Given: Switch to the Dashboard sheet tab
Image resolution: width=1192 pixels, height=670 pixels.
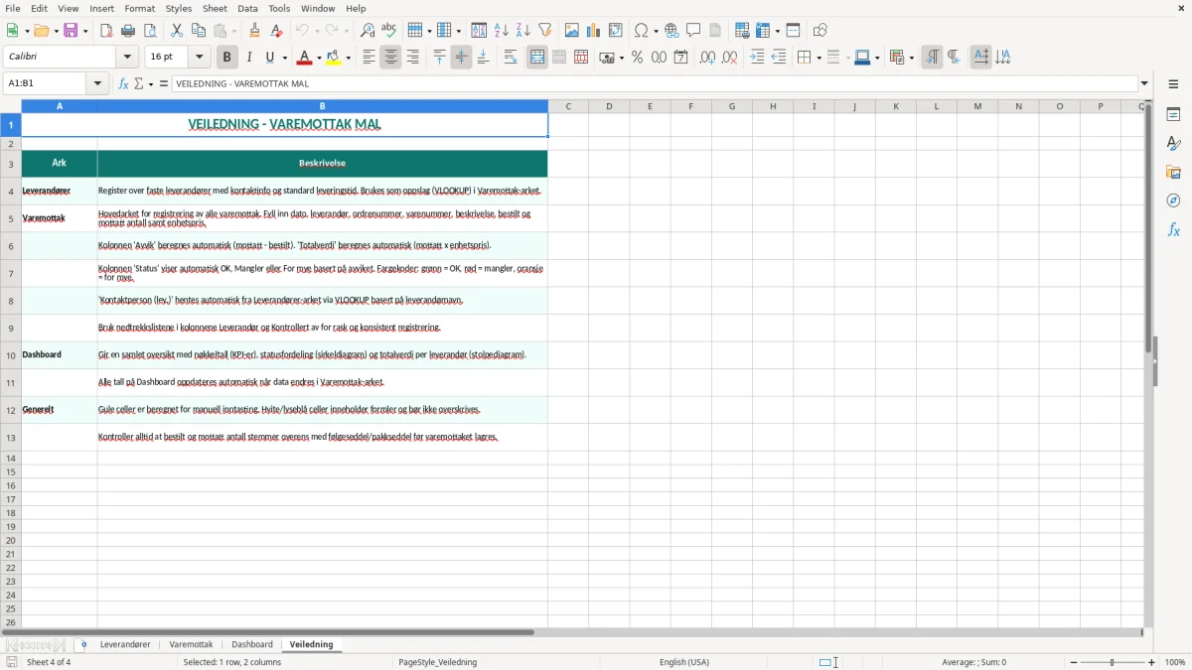Looking at the screenshot, I should point(252,645).
